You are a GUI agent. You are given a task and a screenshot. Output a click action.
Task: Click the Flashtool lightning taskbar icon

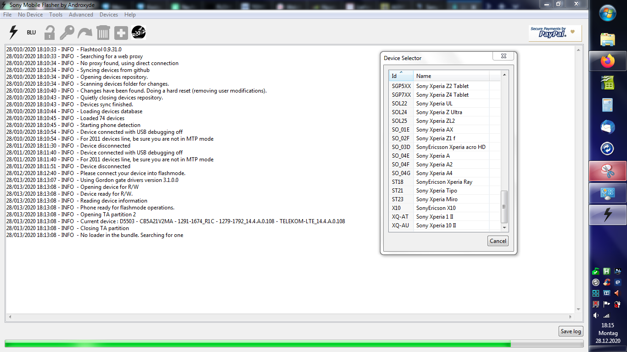(608, 215)
